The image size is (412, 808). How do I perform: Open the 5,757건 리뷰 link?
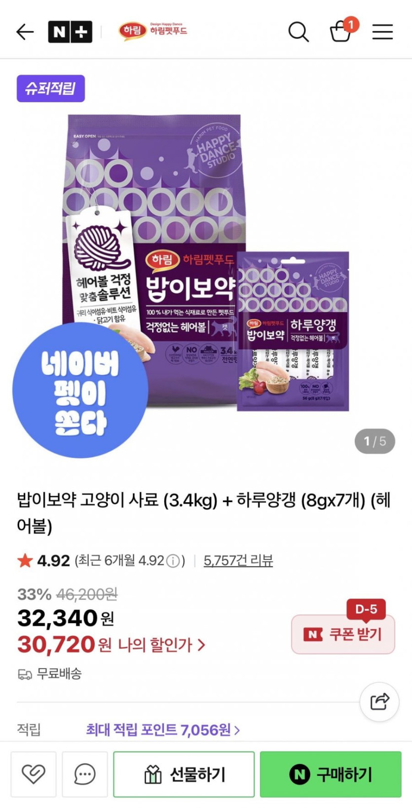click(238, 560)
